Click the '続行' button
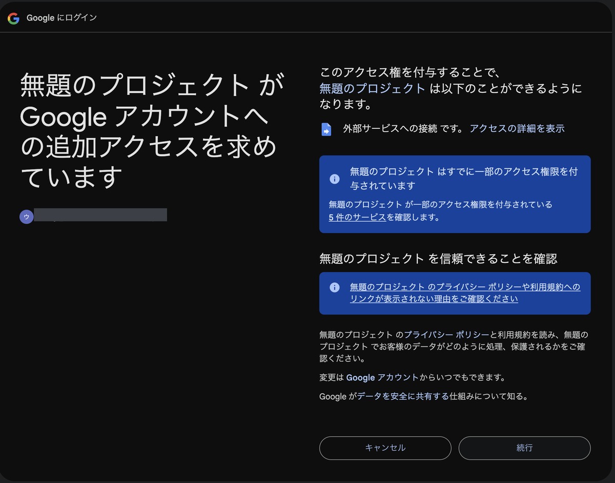Image resolution: width=615 pixels, height=483 pixels. 524,448
